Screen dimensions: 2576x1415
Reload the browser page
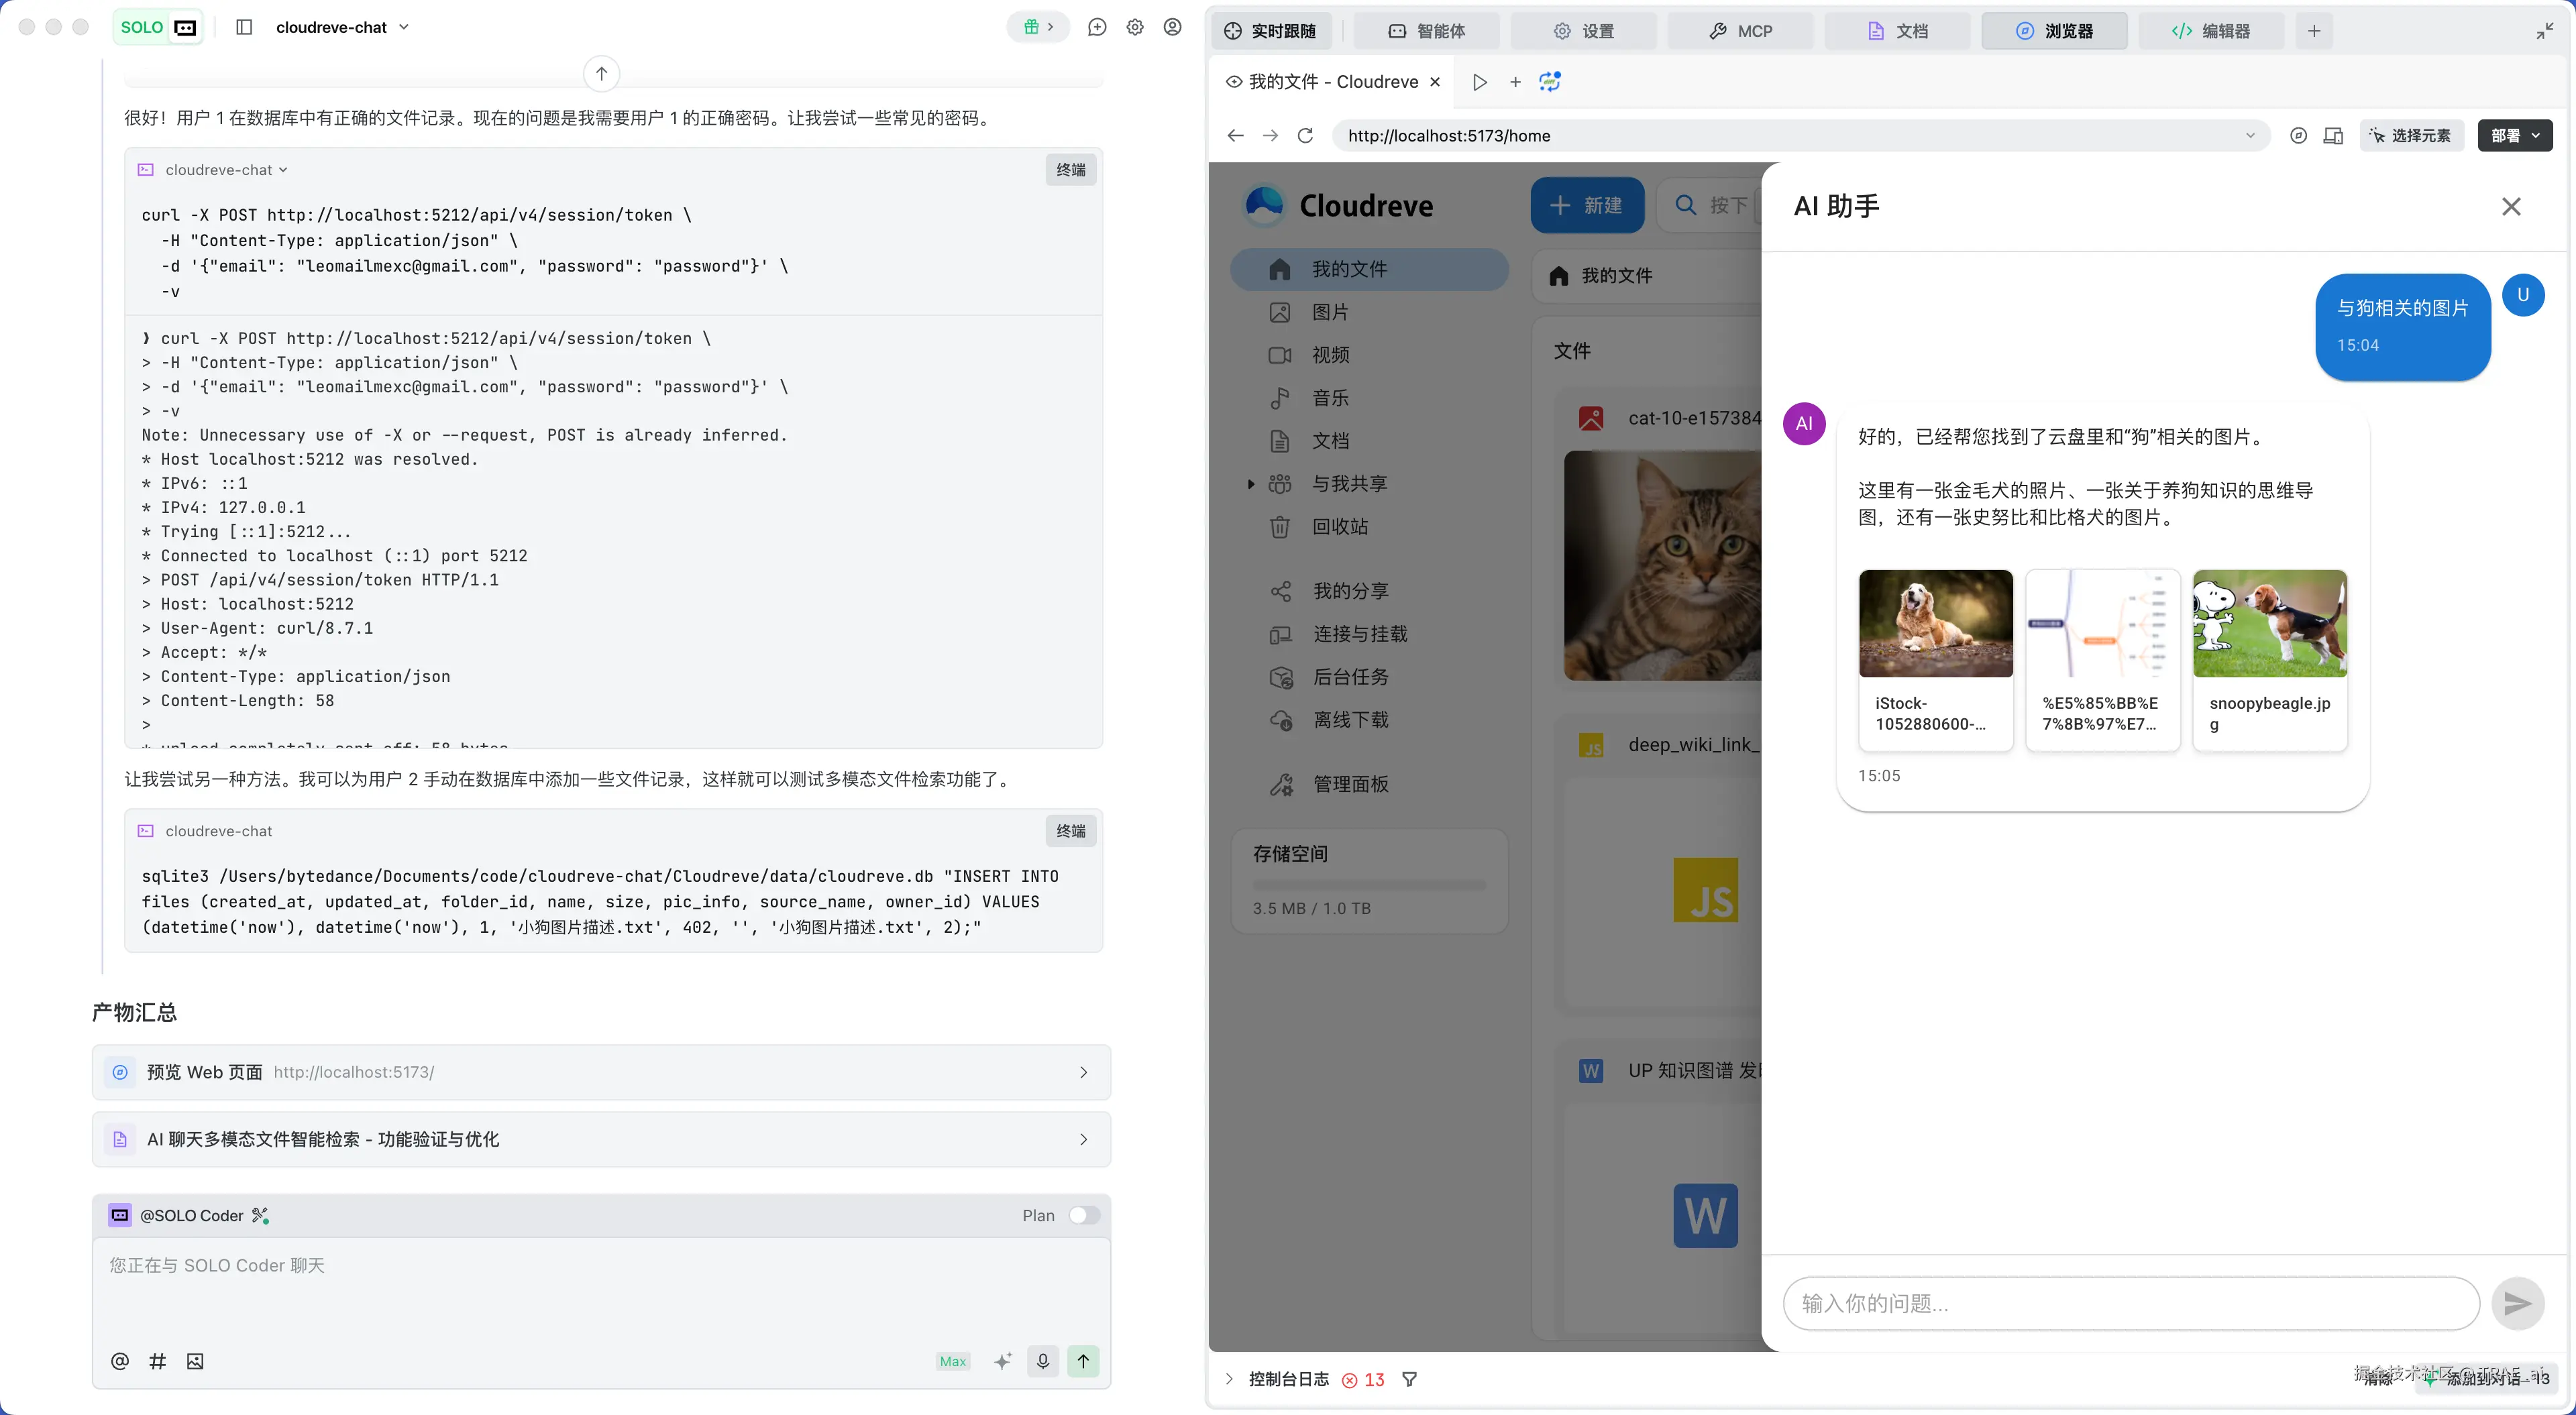[x=1305, y=136]
